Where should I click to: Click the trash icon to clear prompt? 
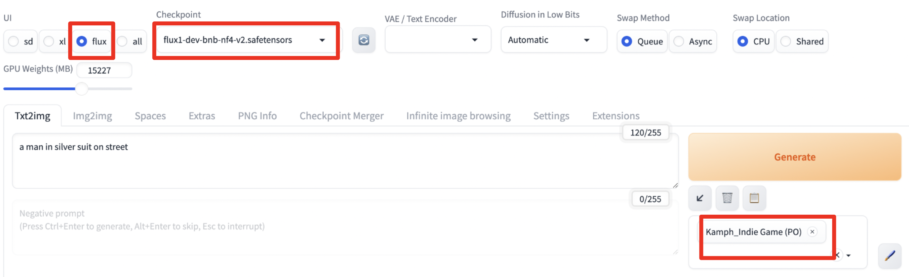tap(727, 198)
